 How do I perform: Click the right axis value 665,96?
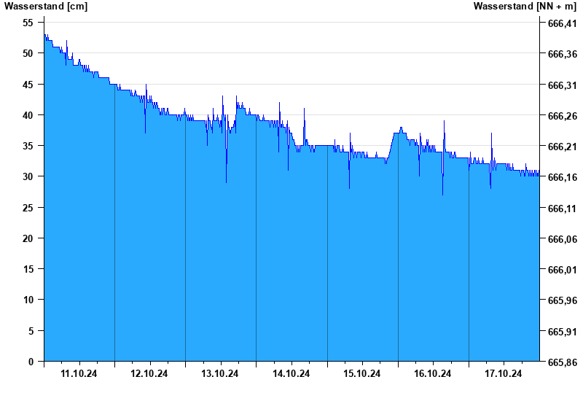click(563, 300)
